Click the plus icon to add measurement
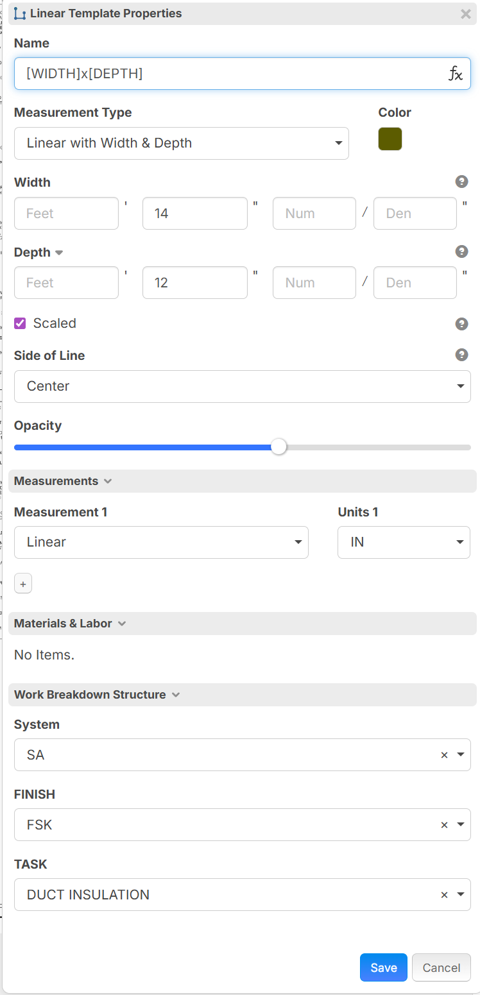Screen dimensions: 480x995 pyautogui.click(x=23, y=584)
